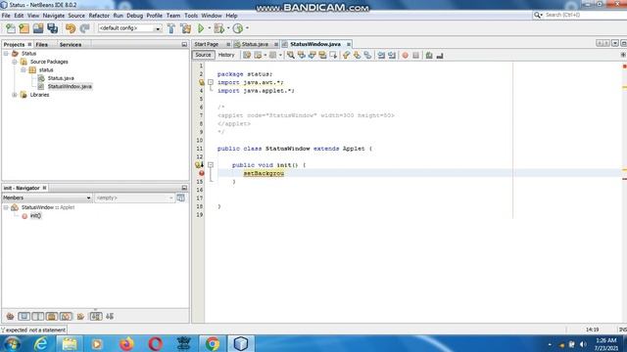Open the File menu
This screenshot has height=352, width=627.
tap(6, 16)
